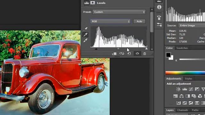Screen dimensions: 205x115
Task: Add a Selective Color adjustment
Action: tap(197, 103)
